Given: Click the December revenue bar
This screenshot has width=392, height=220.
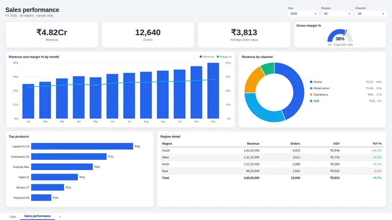Looking at the screenshot, I should click(213, 90).
